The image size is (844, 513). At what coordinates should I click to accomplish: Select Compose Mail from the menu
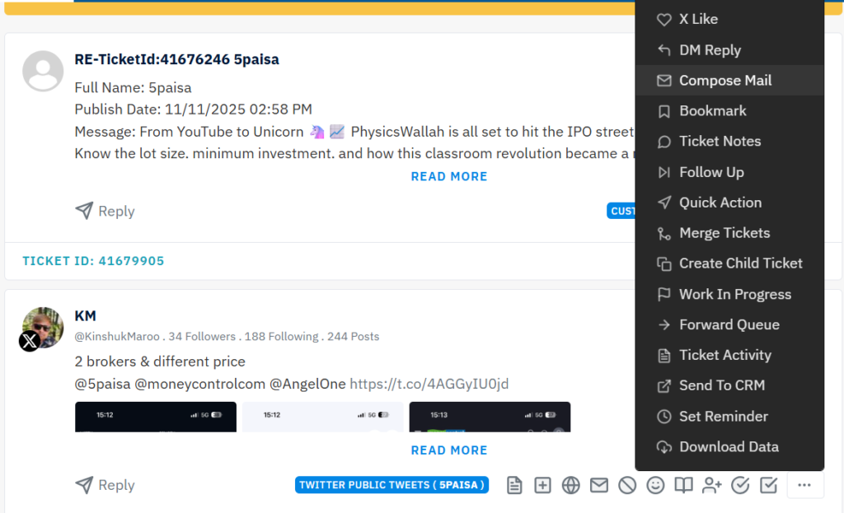pos(725,81)
